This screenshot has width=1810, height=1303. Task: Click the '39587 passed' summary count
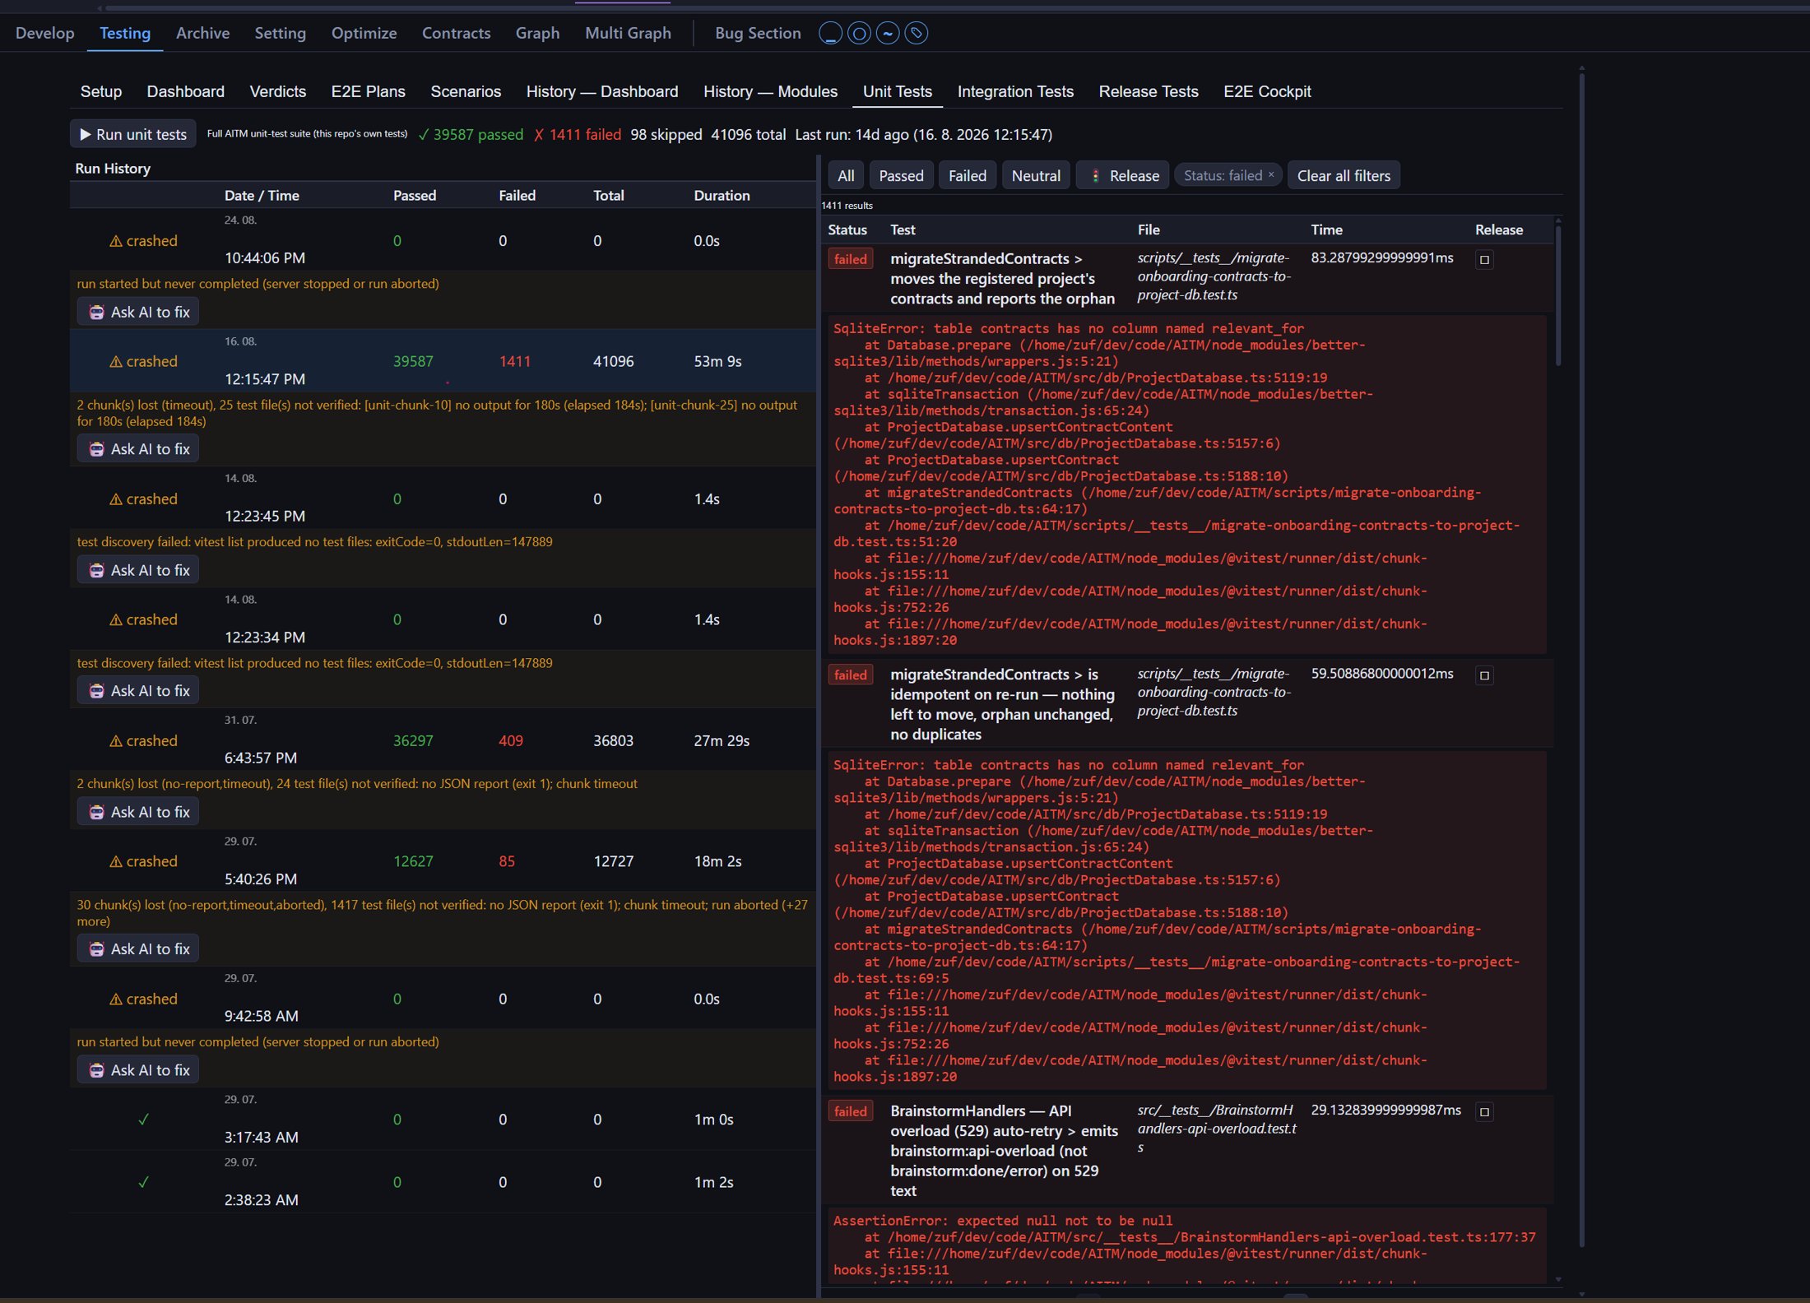470,134
